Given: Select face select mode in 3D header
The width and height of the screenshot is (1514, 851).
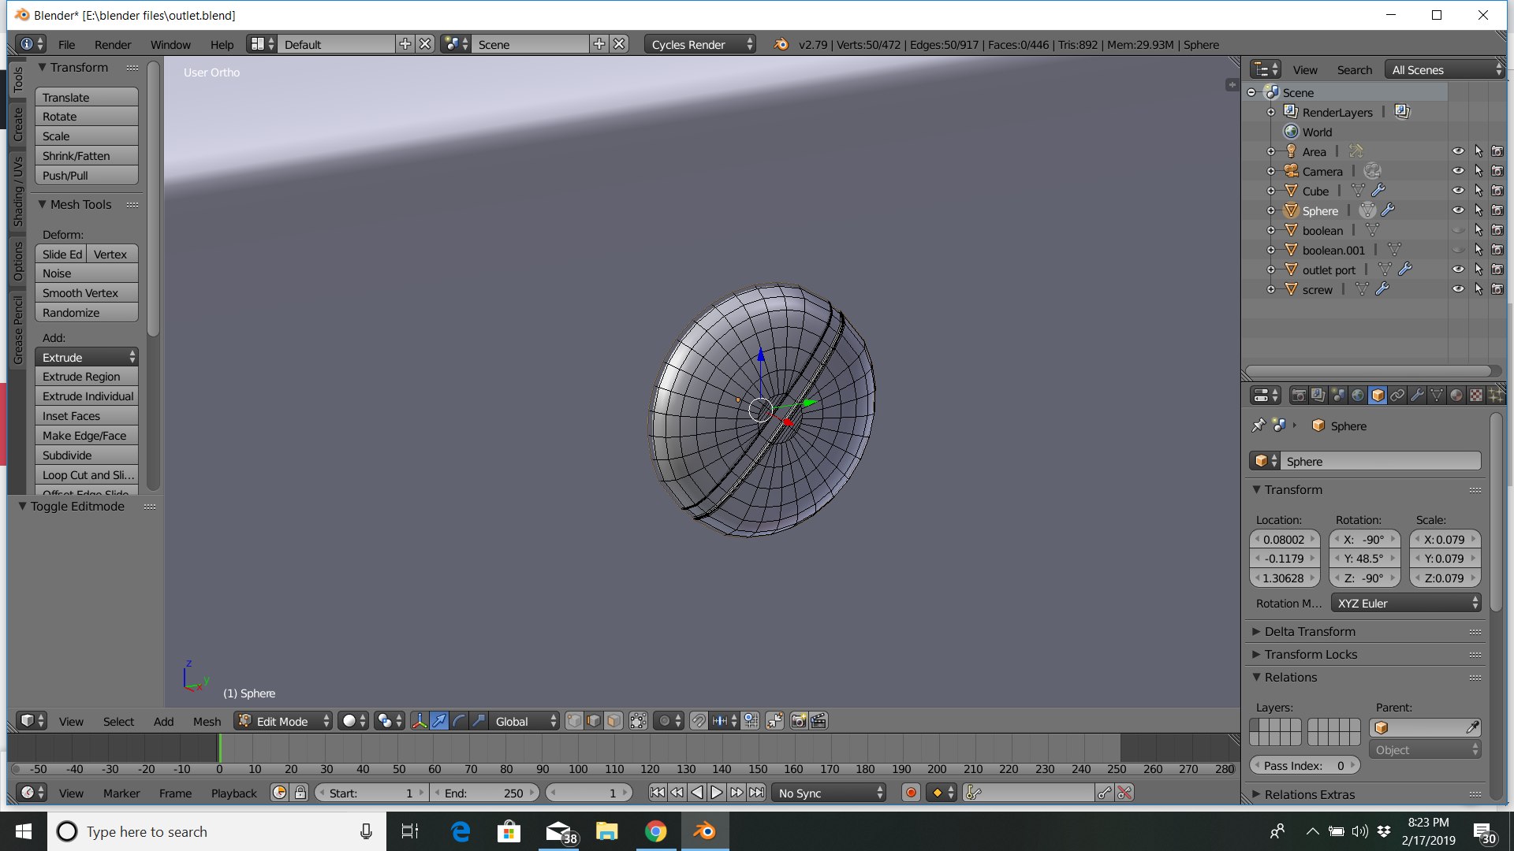Looking at the screenshot, I should (x=613, y=721).
